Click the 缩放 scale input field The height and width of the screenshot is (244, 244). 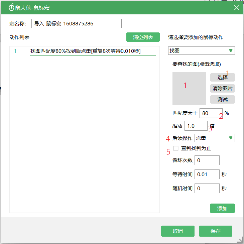[x=196, y=126]
